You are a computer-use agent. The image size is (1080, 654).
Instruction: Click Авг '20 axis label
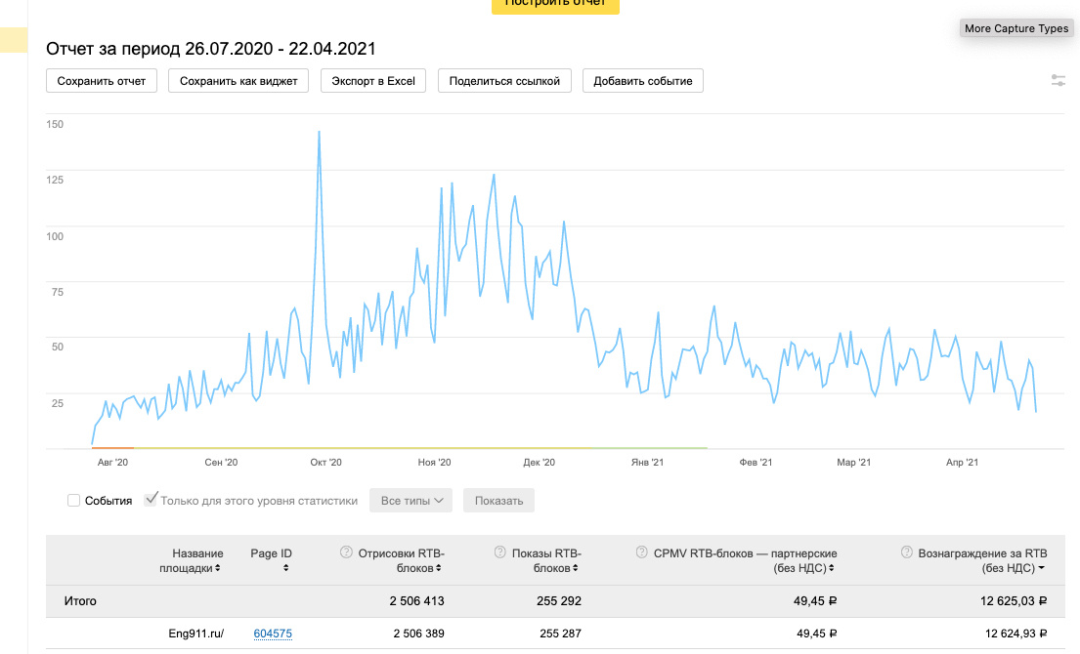113,462
